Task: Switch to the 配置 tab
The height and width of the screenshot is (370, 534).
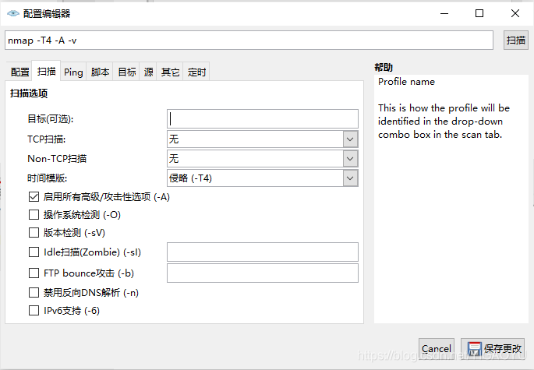Action: (x=19, y=72)
